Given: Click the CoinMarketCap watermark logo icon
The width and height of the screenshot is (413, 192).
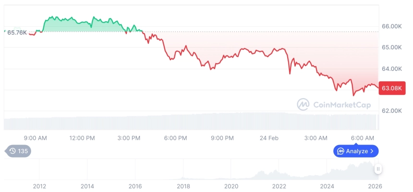Looking at the screenshot, I should click(303, 104).
